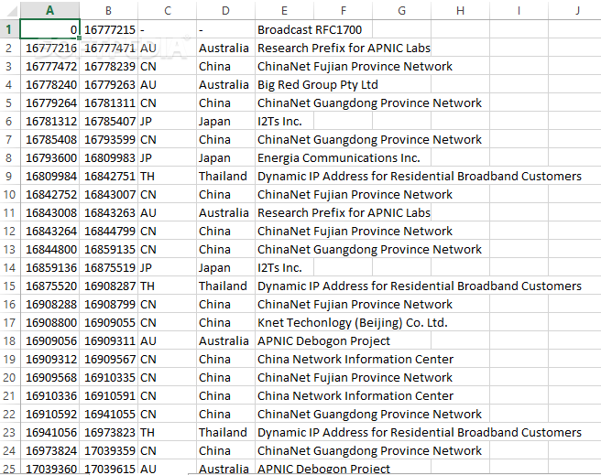Click 'Thailand' cell in row 23

click(x=225, y=432)
